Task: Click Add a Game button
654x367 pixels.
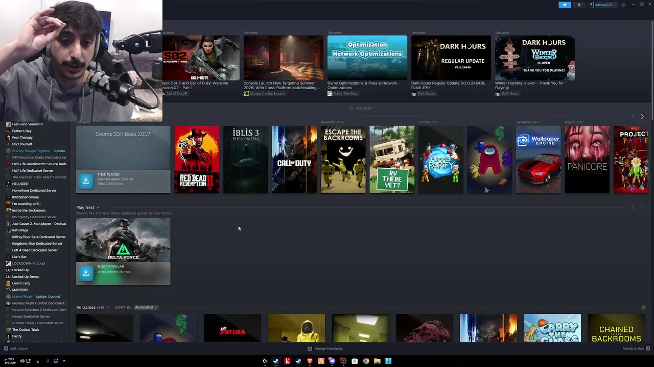Action: click(x=16, y=349)
